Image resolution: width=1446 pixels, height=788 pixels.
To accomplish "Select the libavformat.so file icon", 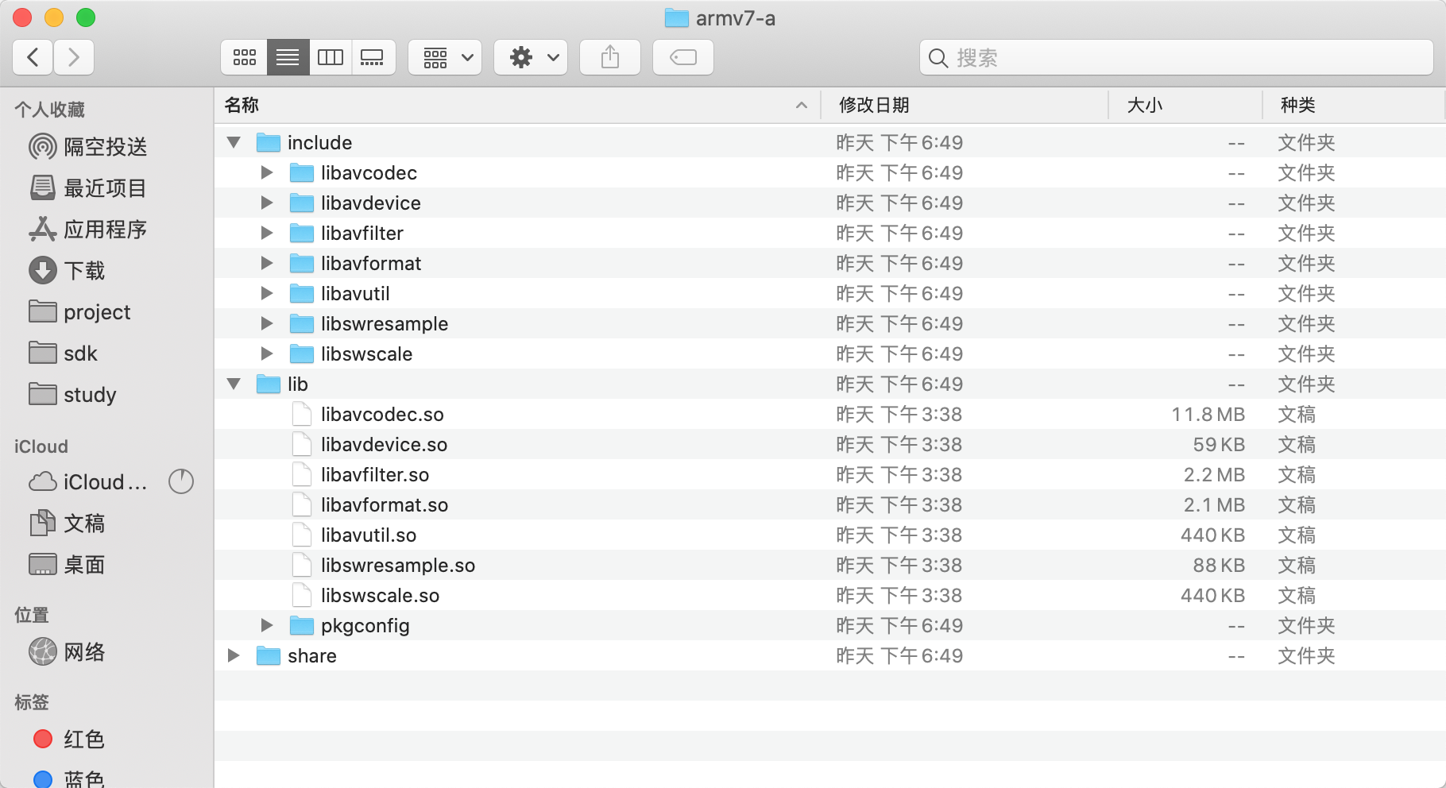I will pyautogui.click(x=302, y=505).
